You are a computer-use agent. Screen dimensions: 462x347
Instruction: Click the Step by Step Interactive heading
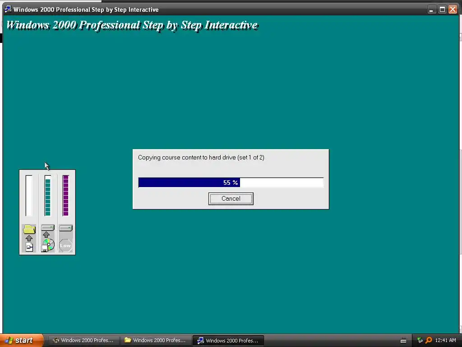click(x=132, y=25)
